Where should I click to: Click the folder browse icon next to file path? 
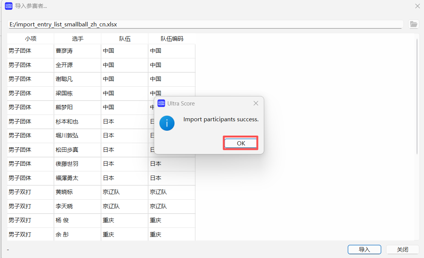pos(413,24)
